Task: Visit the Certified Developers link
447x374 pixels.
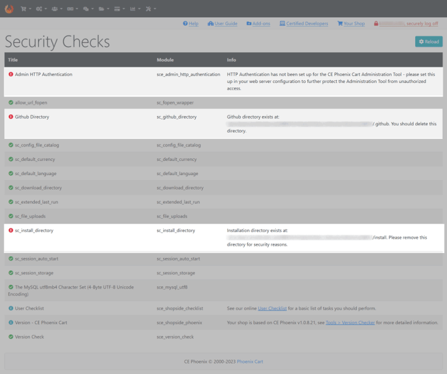Action: click(x=304, y=24)
